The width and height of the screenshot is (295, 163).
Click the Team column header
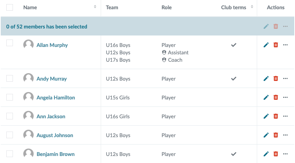click(112, 7)
